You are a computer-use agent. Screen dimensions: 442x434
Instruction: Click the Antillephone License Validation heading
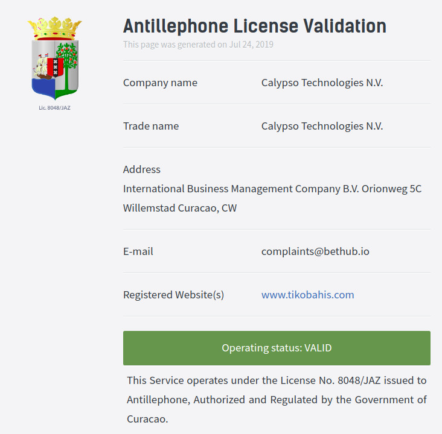[255, 26]
